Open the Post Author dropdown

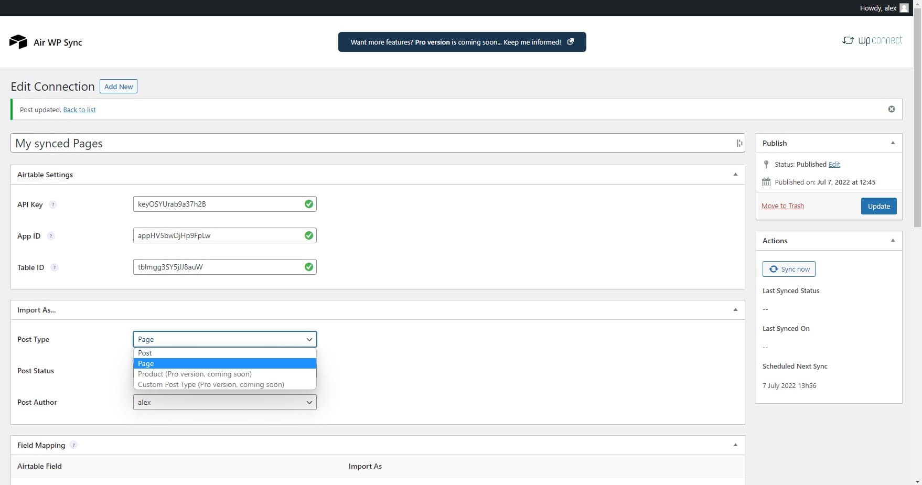[225, 402]
